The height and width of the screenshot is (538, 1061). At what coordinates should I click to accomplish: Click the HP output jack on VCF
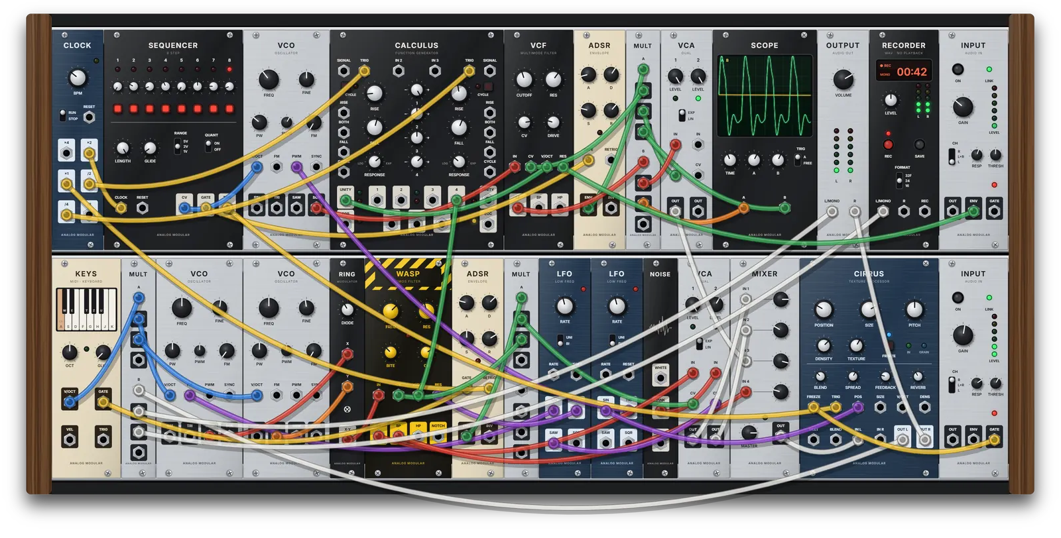(x=560, y=209)
